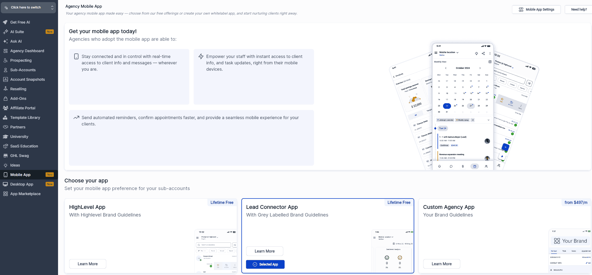Click the Mobile App phone icon in sidebar

[x=5, y=175]
